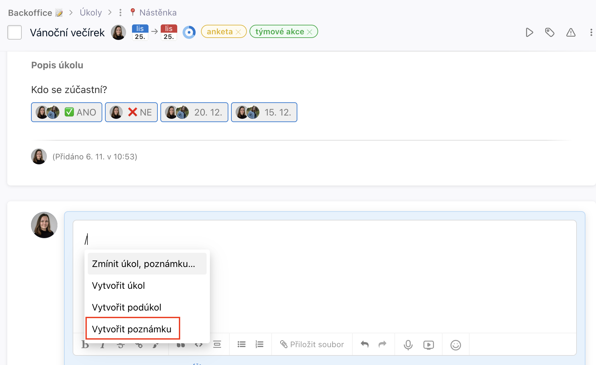
Task: Navigate to Backoffice via breadcrumb
Action: point(30,13)
